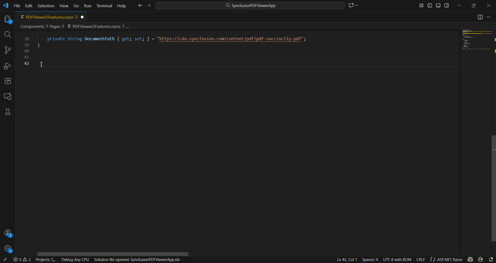
Task: Open the Manage settings gear
Action: coord(7,248)
